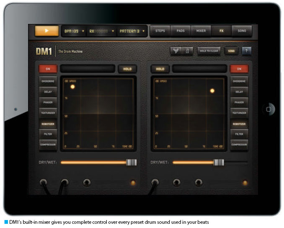
Task: Open the BPM 139 tempo dropdown
Action: [74, 31]
